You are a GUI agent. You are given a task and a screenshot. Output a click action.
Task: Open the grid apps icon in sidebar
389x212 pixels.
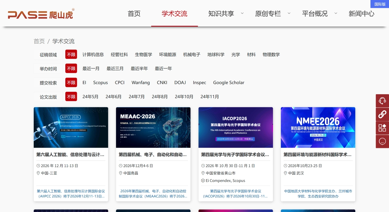point(382,128)
